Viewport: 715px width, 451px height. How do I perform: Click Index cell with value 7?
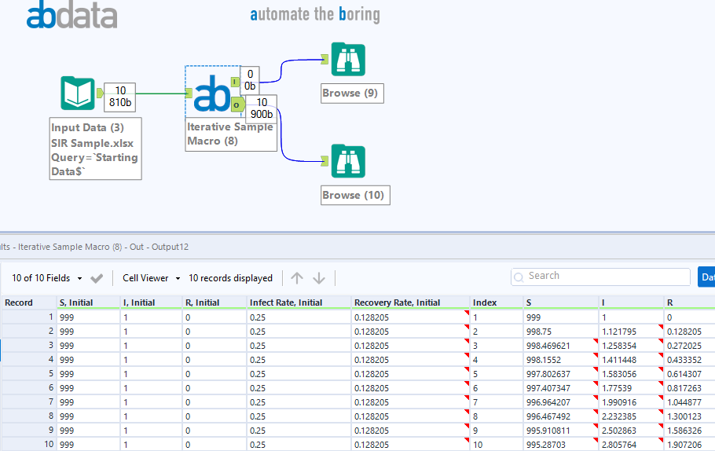497,402
